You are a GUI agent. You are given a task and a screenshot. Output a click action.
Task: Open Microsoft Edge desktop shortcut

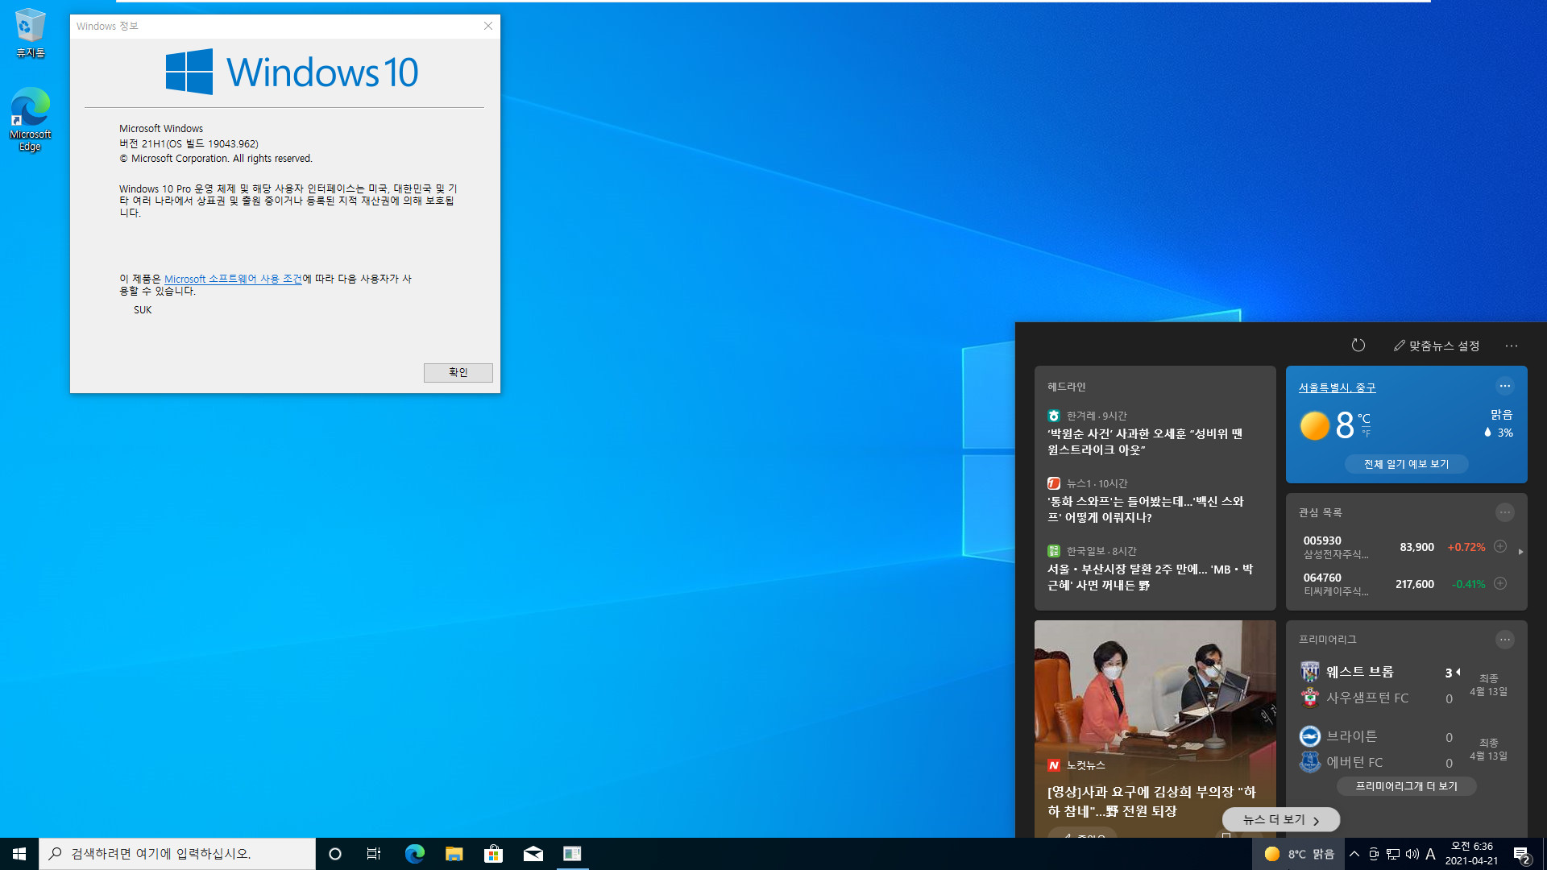pyautogui.click(x=30, y=119)
